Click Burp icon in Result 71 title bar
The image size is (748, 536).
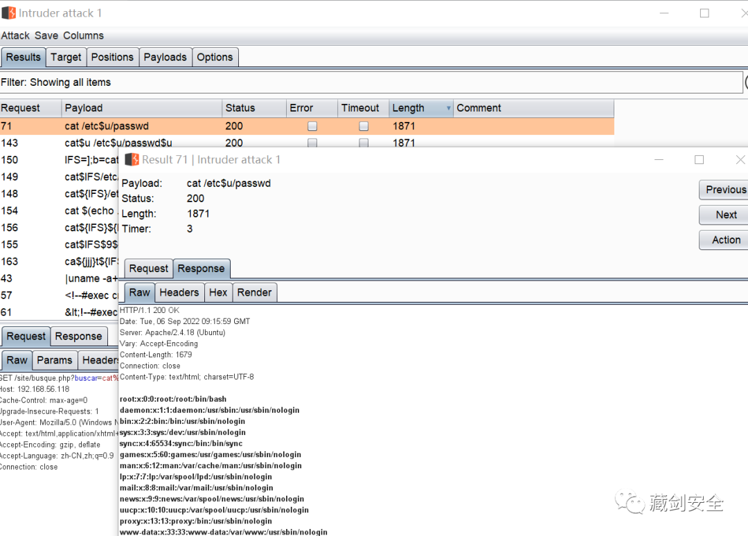coord(132,159)
